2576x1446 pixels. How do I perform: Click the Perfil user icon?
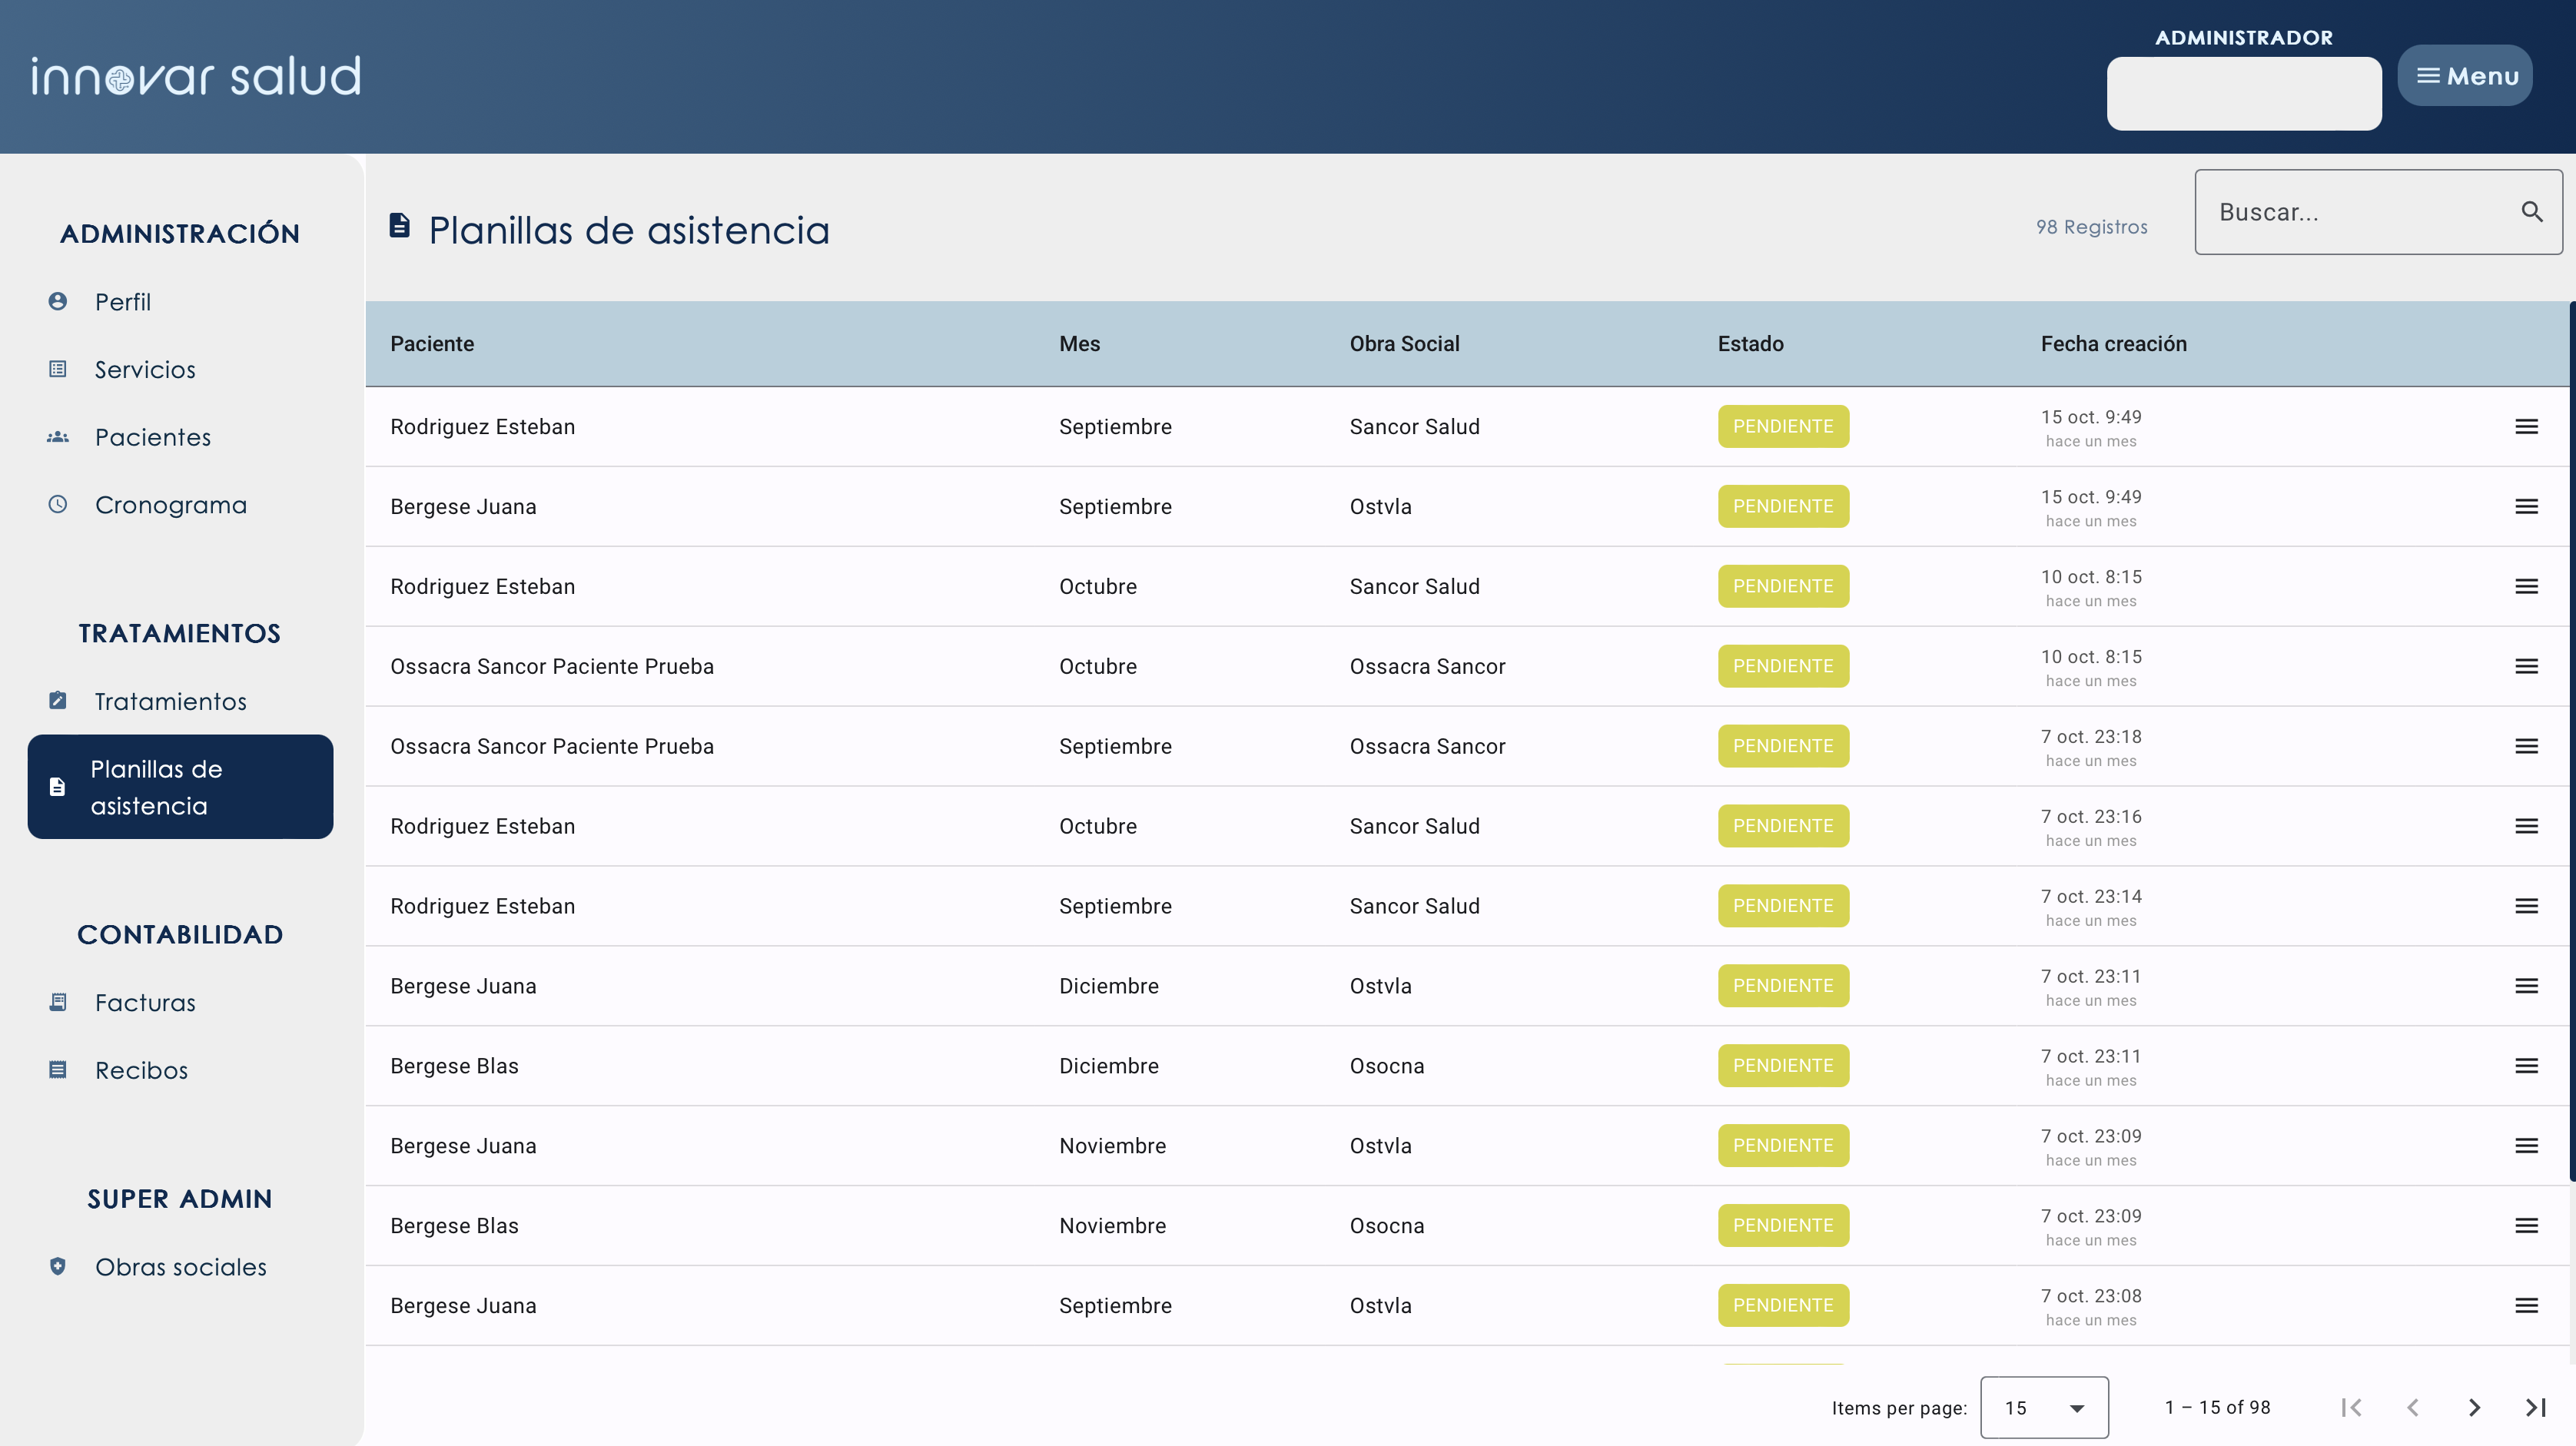coord(58,301)
